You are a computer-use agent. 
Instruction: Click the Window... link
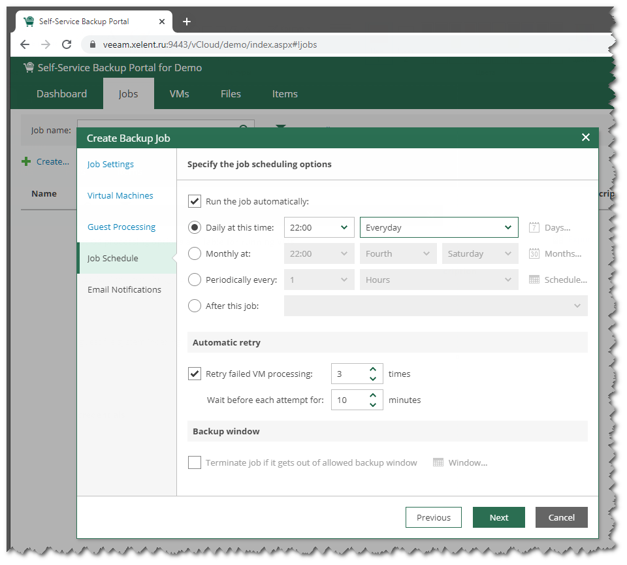coord(468,462)
